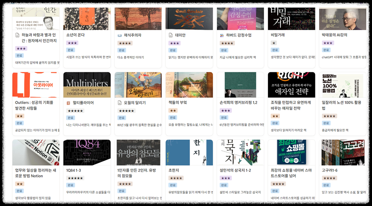372x206 pixels.
Task: Click the page icon next to 데미안
Action: click(x=171, y=35)
